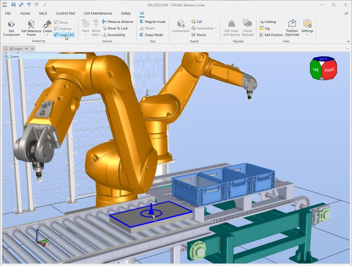Open the Move here dropdown

click(96, 28)
